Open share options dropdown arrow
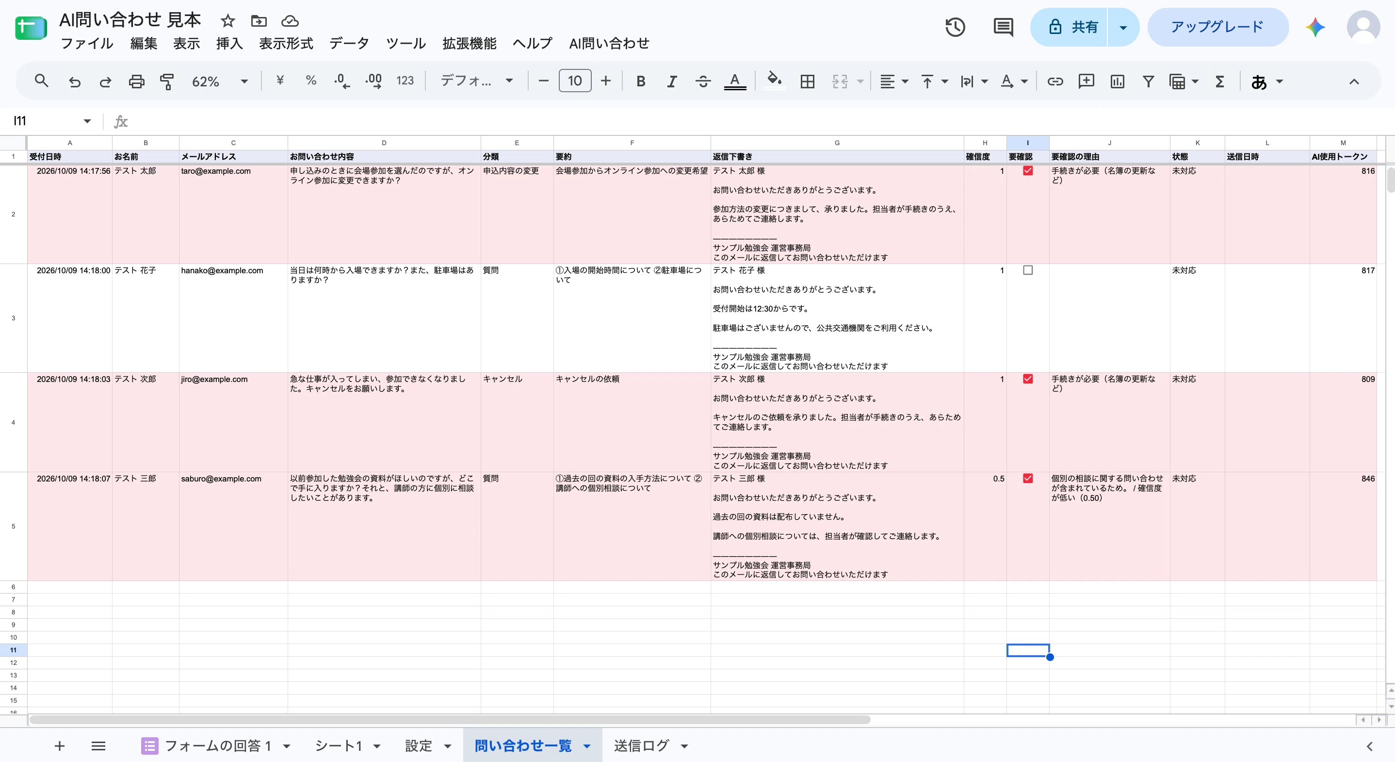Image resolution: width=1395 pixels, height=762 pixels. (1123, 27)
